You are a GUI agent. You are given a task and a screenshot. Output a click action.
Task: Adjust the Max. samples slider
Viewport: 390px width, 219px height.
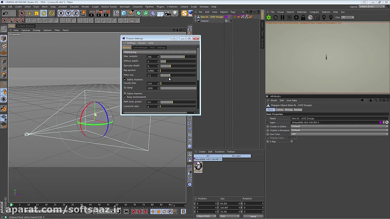pyautogui.click(x=178, y=57)
